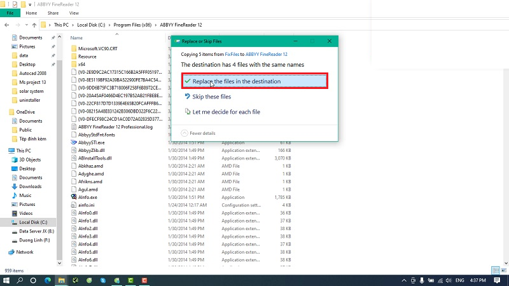
Task: Open the File menu
Action: [x=9, y=13]
